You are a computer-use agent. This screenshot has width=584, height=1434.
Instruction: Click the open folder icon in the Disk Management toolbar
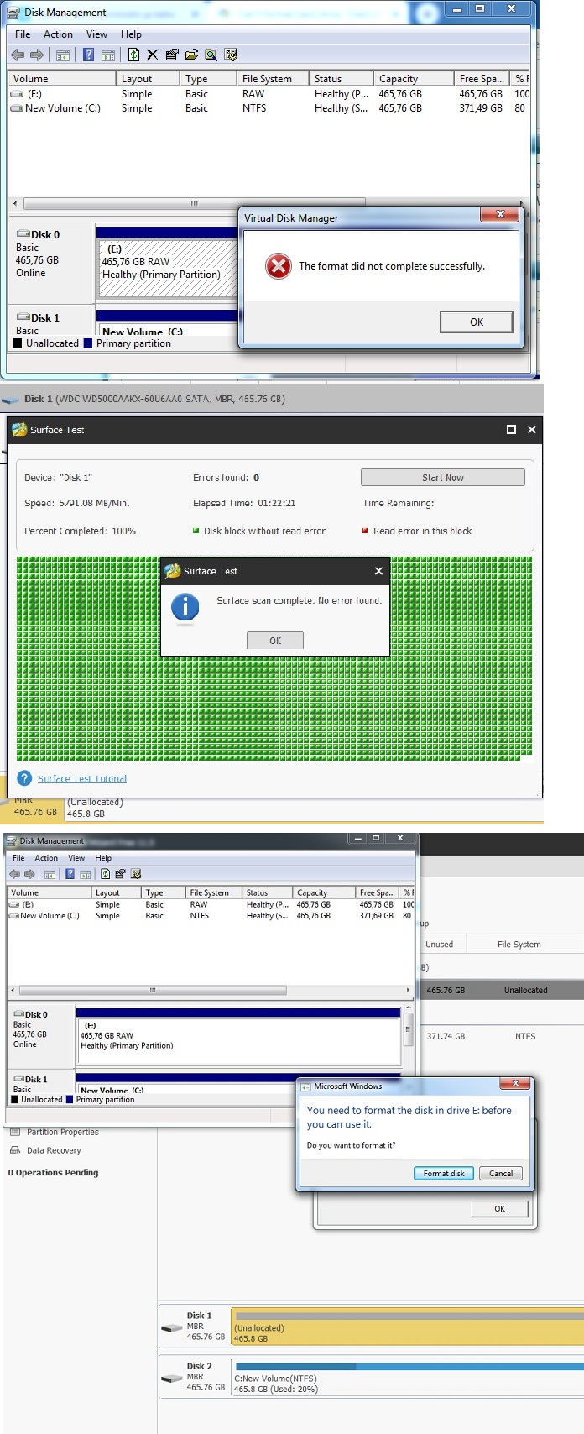click(x=191, y=55)
